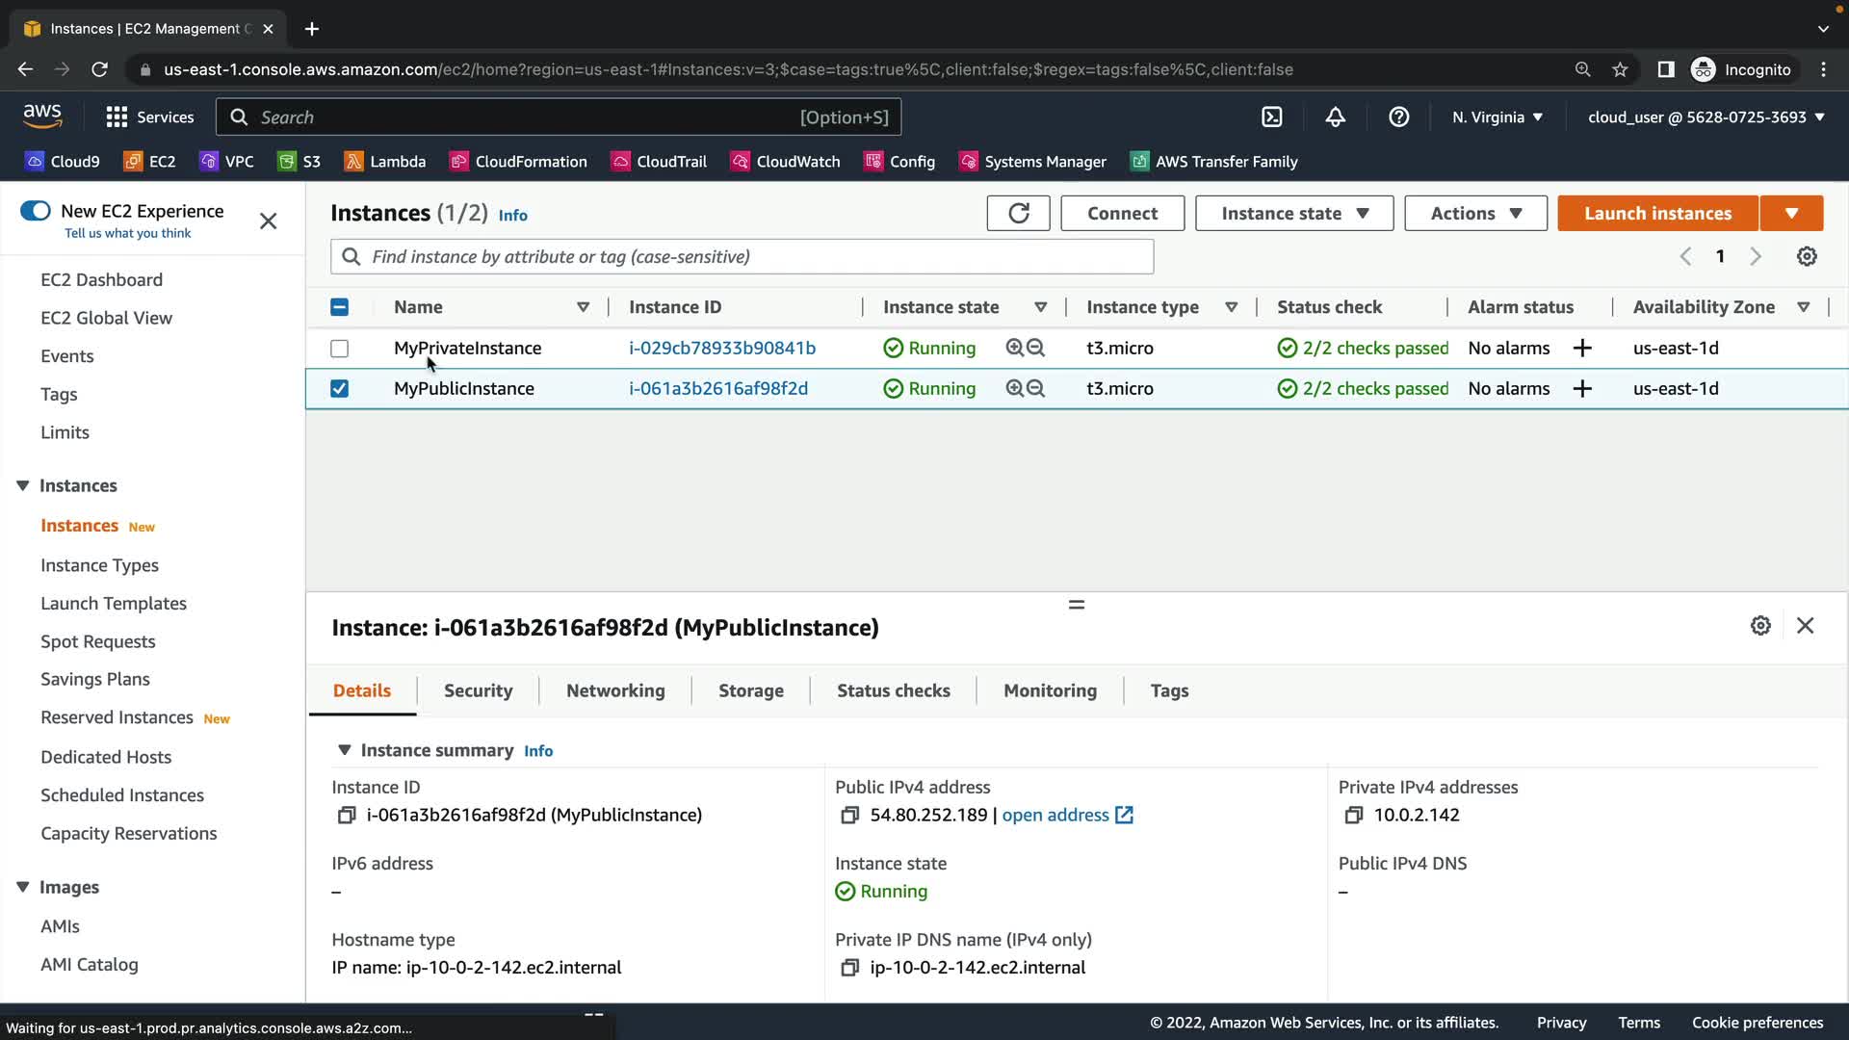This screenshot has width=1849, height=1040.
Task: Open table preferences gear icon
Action: coord(1807,256)
